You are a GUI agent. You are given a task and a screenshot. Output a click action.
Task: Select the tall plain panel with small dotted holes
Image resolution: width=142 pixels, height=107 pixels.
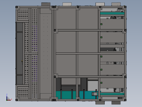coord(46,54)
